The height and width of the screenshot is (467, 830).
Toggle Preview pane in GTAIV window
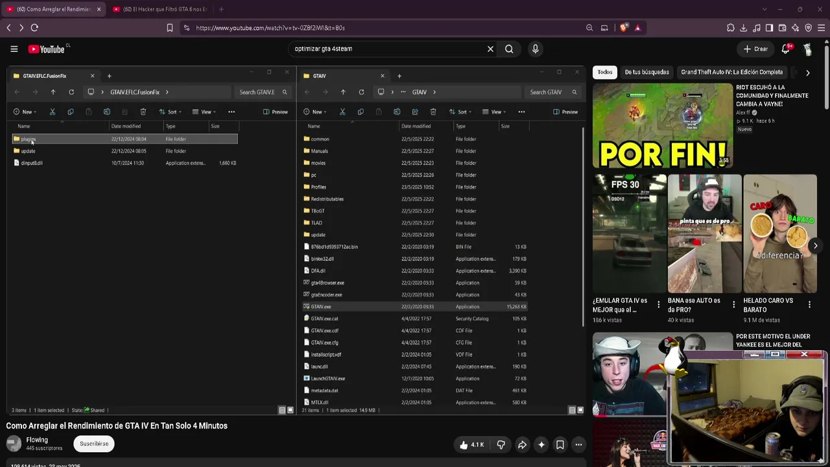pyautogui.click(x=565, y=112)
